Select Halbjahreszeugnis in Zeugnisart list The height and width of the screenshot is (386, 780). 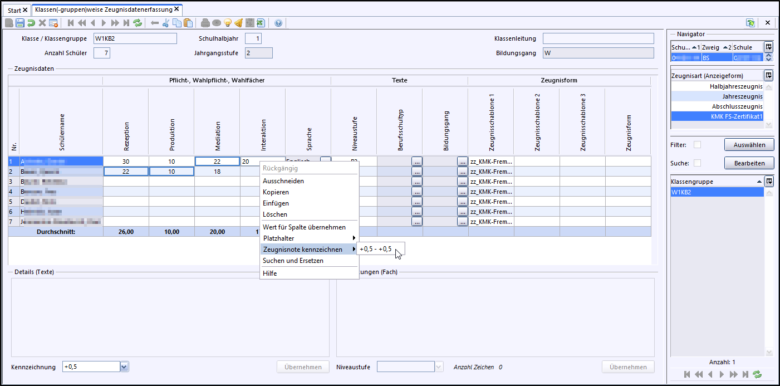[x=735, y=87]
